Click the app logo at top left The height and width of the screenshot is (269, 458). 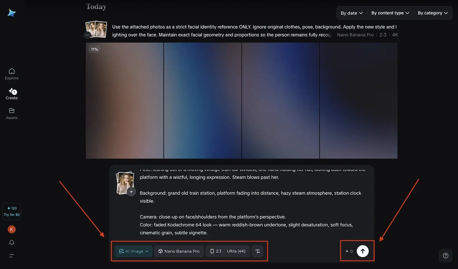tap(12, 13)
